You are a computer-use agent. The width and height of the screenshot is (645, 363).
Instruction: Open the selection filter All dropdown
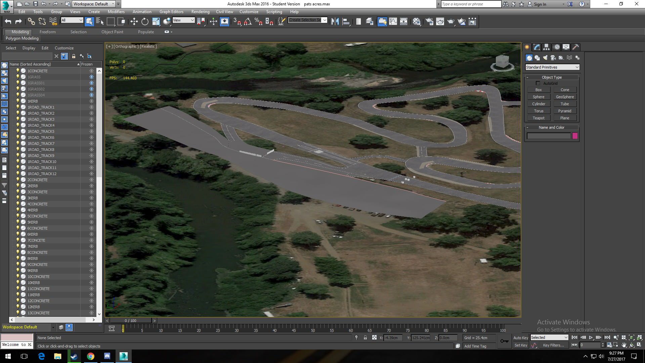tap(72, 20)
